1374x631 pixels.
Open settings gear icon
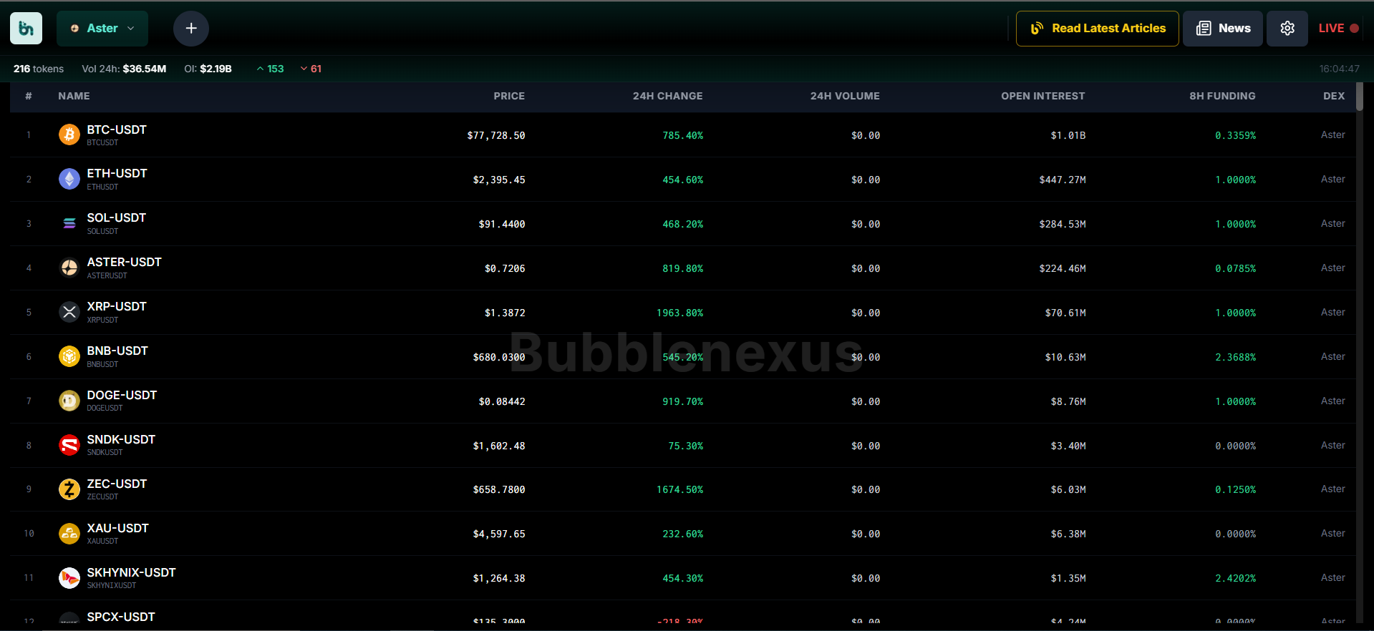[1287, 29]
